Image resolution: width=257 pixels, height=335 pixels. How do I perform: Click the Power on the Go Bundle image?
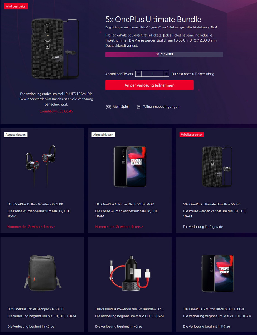point(130,272)
